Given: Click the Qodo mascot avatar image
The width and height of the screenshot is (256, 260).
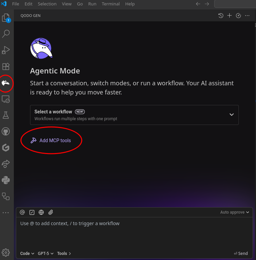Looking at the screenshot, I should (x=41, y=48).
